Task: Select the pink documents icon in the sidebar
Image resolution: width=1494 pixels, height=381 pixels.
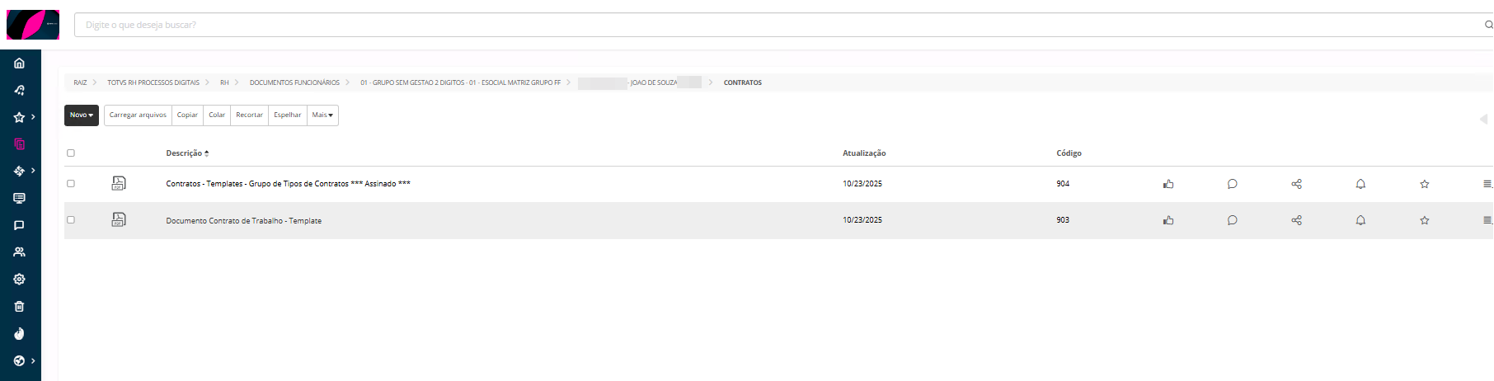Action: (19, 144)
